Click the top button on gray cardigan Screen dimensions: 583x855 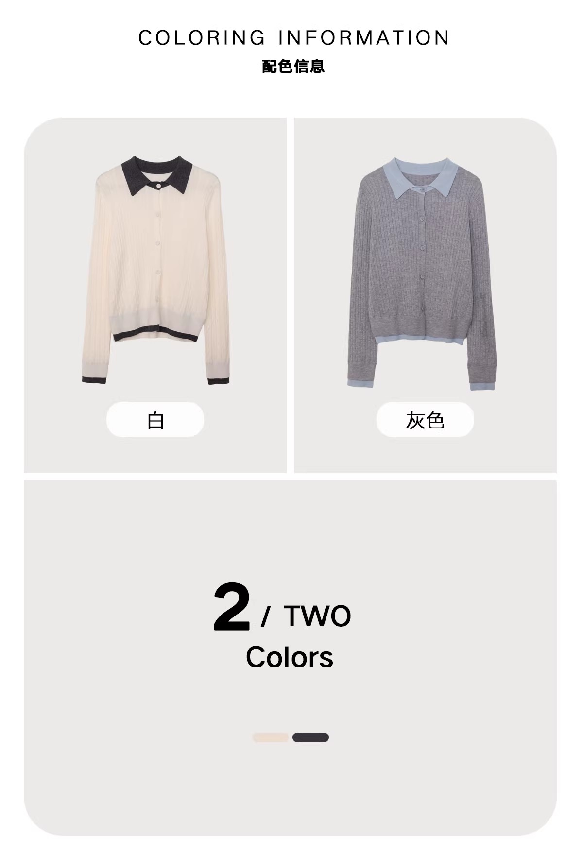click(424, 190)
